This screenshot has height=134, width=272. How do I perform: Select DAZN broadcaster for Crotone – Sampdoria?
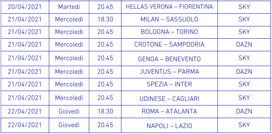coord(244,44)
